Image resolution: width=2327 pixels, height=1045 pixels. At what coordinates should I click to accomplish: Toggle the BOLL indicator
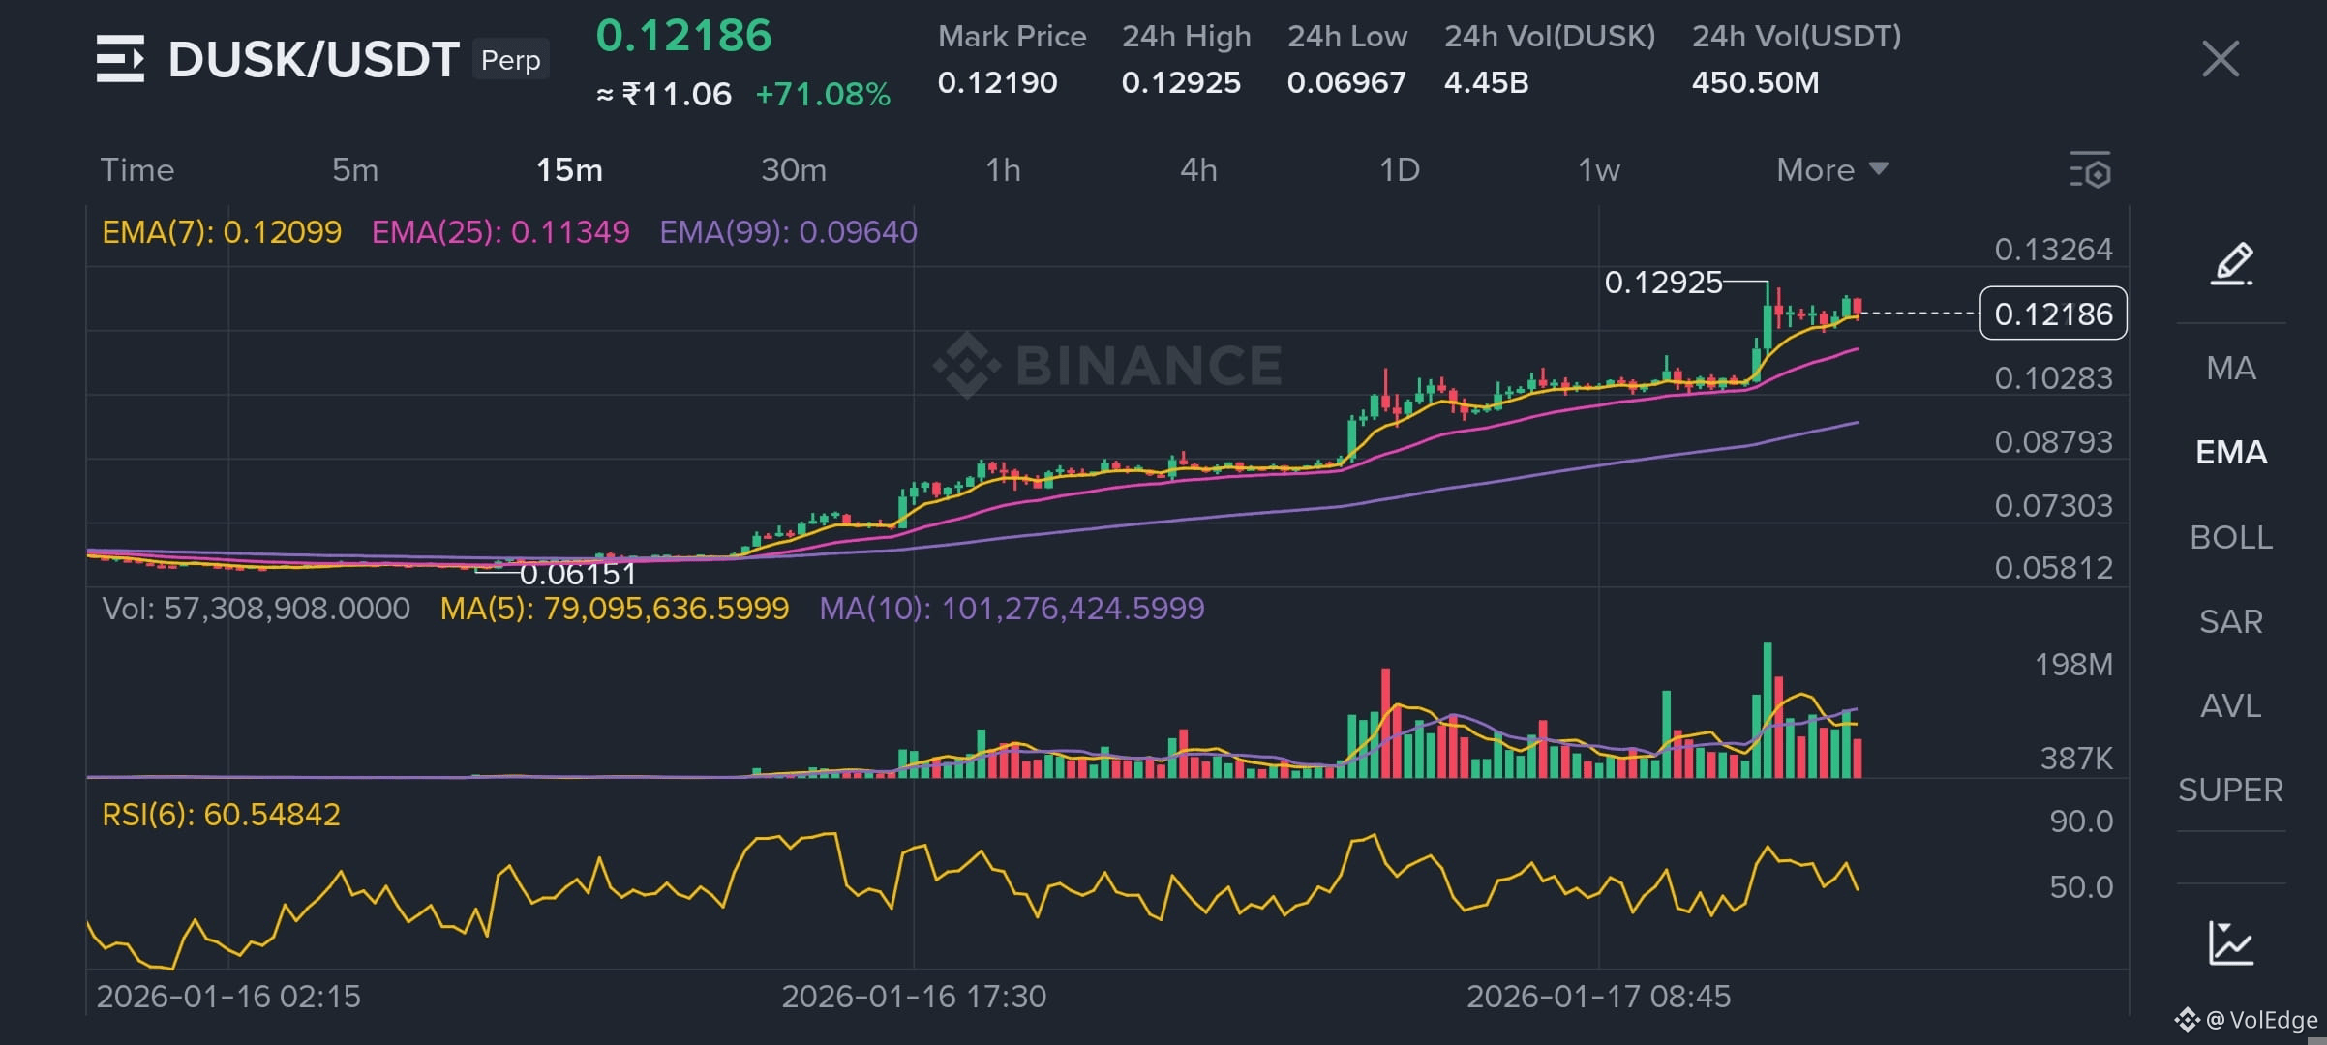(x=2231, y=537)
